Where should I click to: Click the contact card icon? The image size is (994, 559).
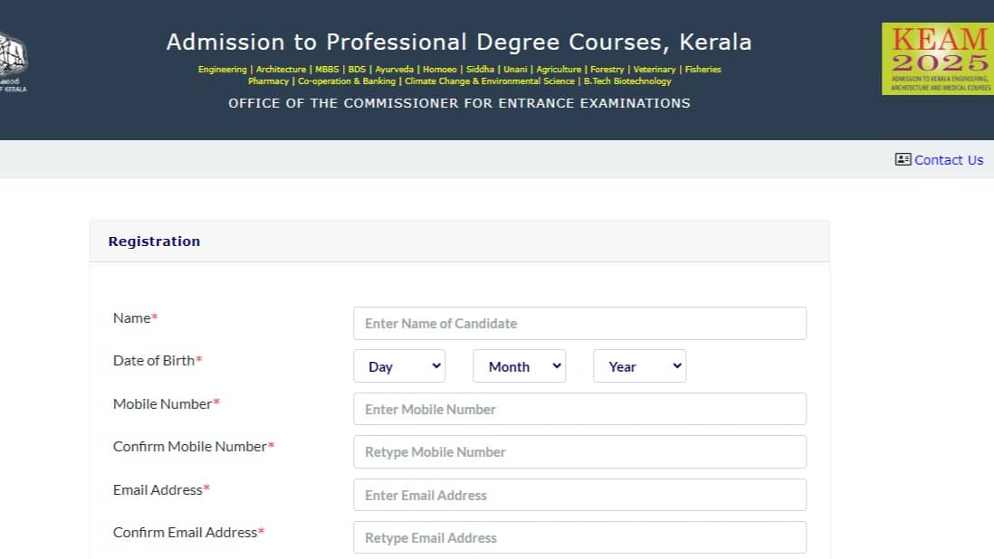click(903, 159)
